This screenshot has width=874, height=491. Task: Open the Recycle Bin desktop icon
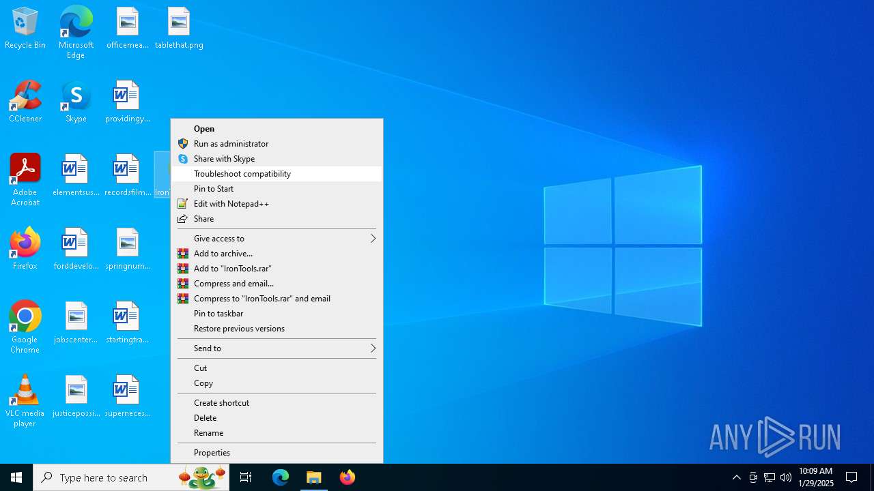[x=25, y=29]
